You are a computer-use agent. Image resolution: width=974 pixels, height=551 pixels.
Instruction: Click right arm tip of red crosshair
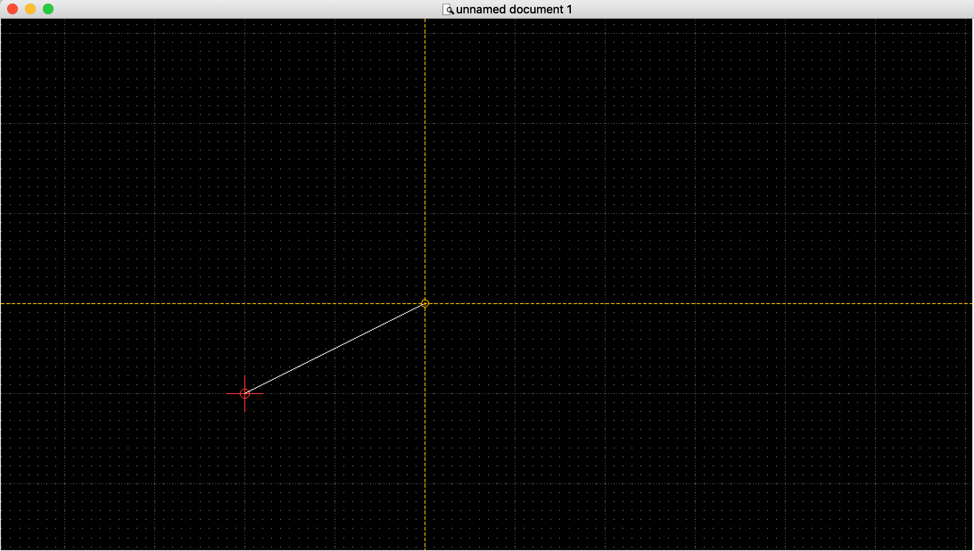[262, 394]
